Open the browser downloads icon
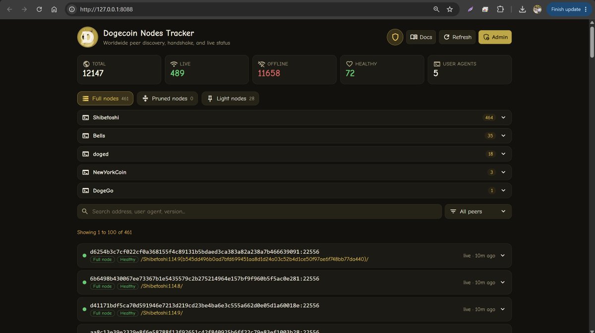This screenshot has height=333, width=595. [x=522, y=9]
